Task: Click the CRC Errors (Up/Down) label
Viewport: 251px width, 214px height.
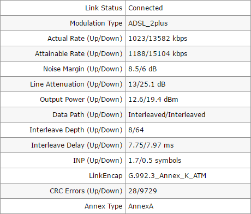Action: tap(86, 191)
